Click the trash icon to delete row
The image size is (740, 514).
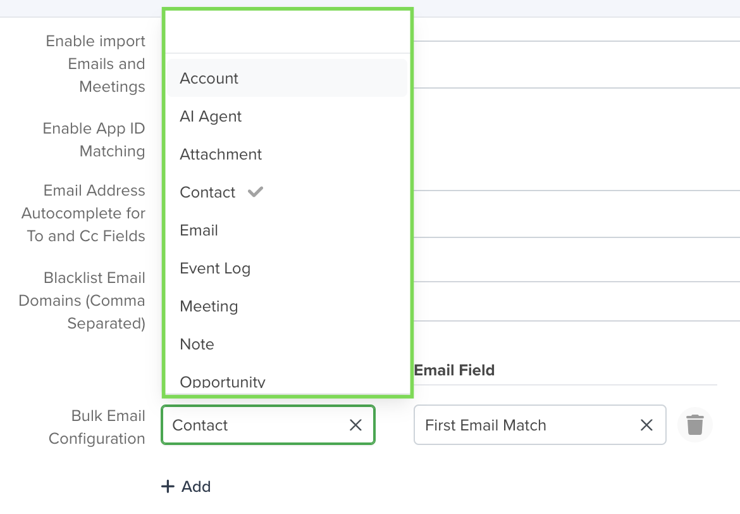click(x=694, y=425)
